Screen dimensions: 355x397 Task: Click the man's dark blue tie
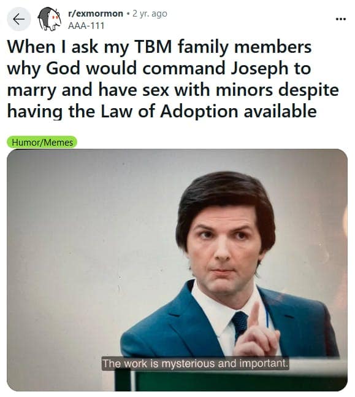[x=240, y=326]
